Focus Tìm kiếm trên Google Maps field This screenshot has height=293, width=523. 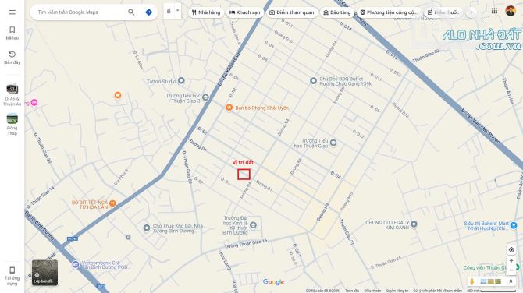pos(80,12)
